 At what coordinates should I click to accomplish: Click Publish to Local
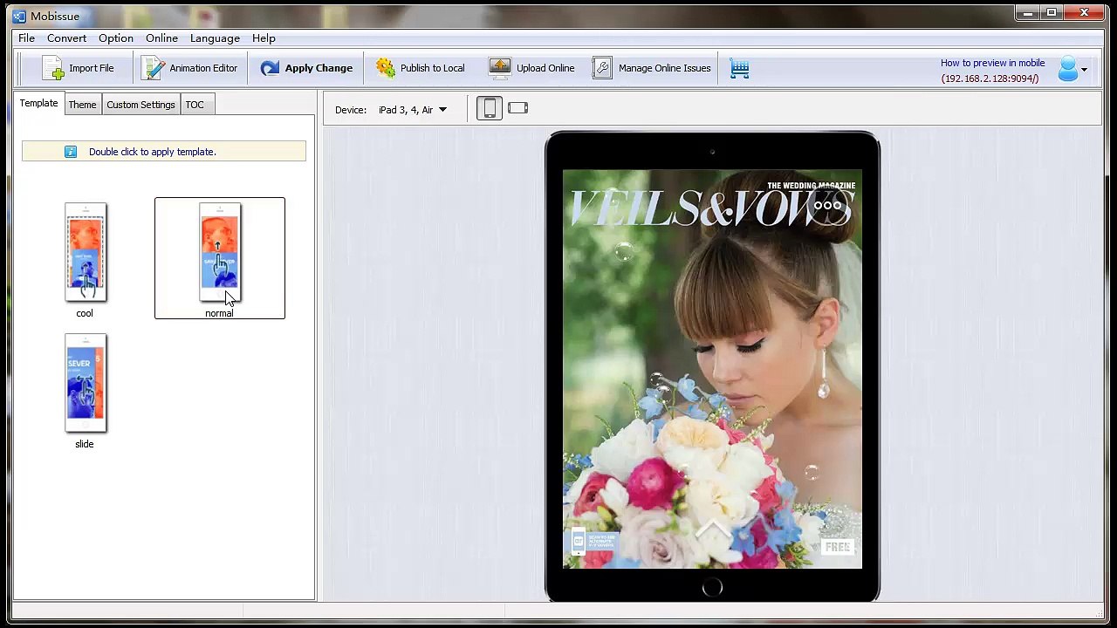point(420,68)
